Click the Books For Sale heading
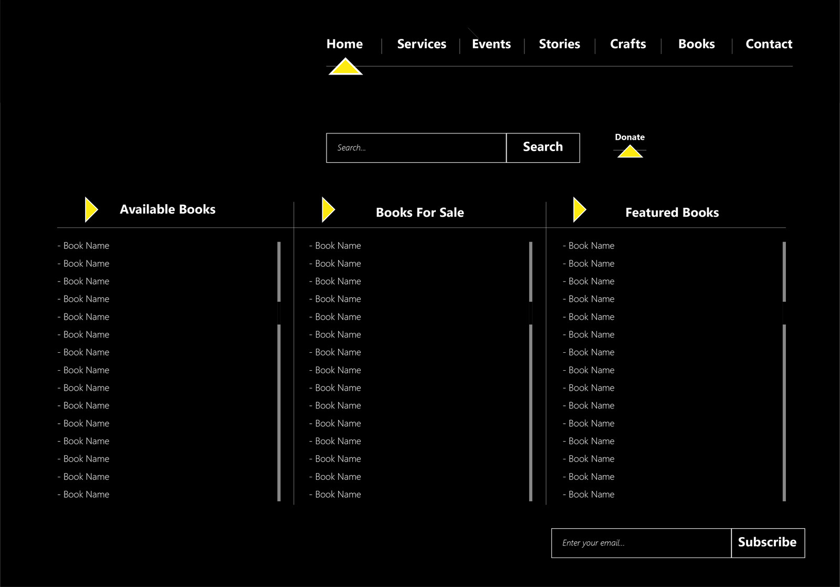840x587 pixels. coord(420,213)
